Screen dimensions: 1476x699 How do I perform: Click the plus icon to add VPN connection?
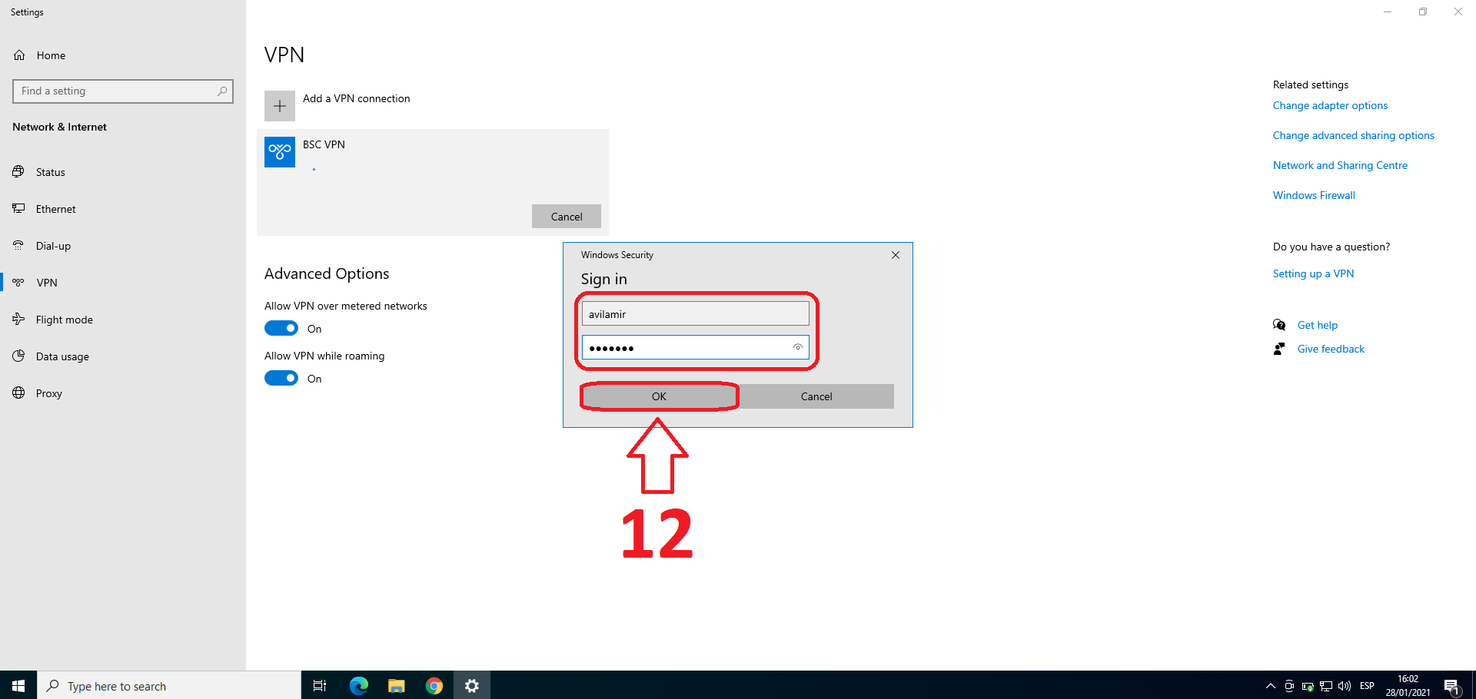[280, 106]
